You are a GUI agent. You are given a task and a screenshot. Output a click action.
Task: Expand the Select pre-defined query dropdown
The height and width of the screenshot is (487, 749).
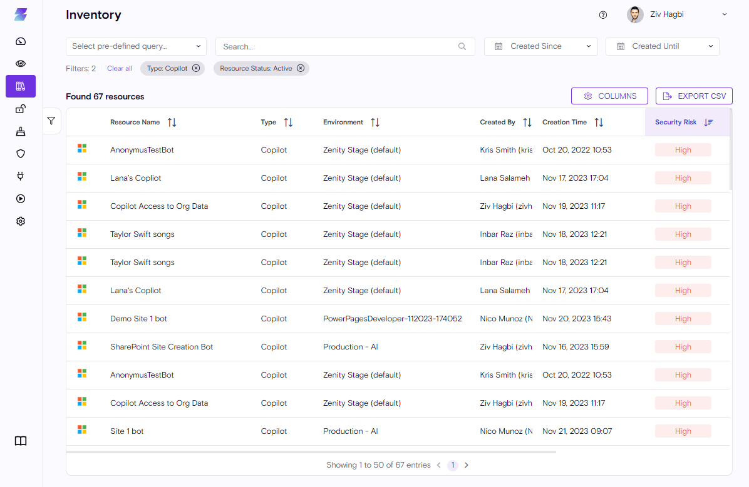136,46
